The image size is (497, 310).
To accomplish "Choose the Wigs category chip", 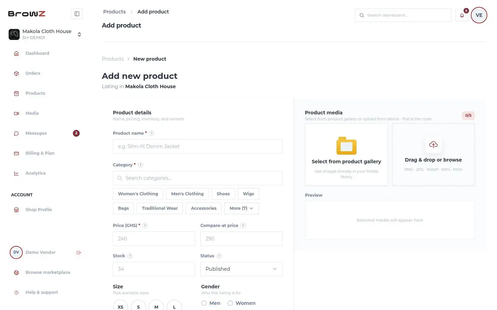I will pyautogui.click(x=248, y=194).
